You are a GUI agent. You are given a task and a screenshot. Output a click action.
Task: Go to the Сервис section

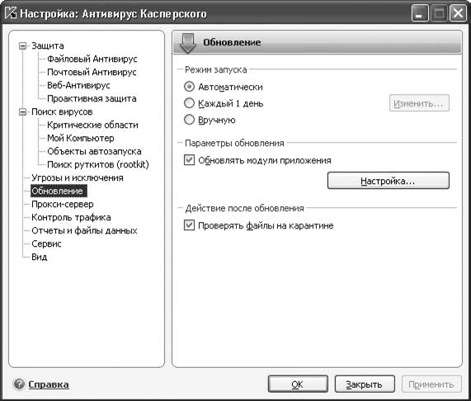click(x=46, y=243)
